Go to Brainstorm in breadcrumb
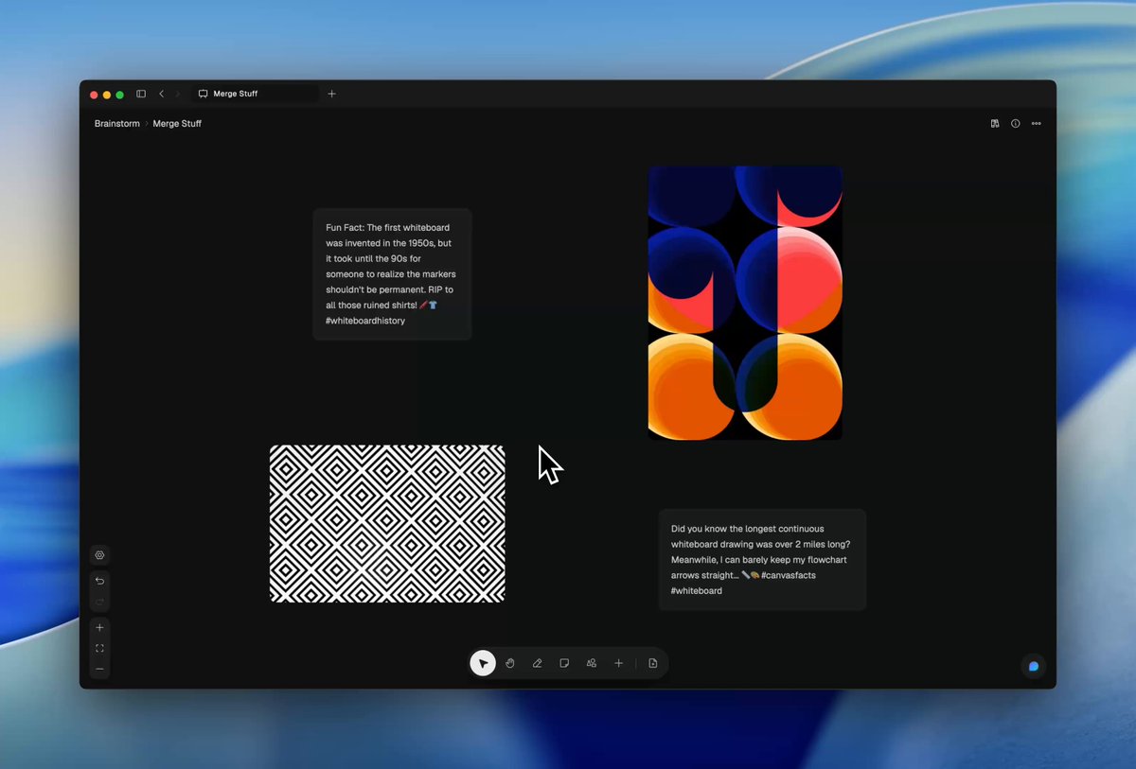Screen dimensions: 1136x769 [116, 123]
